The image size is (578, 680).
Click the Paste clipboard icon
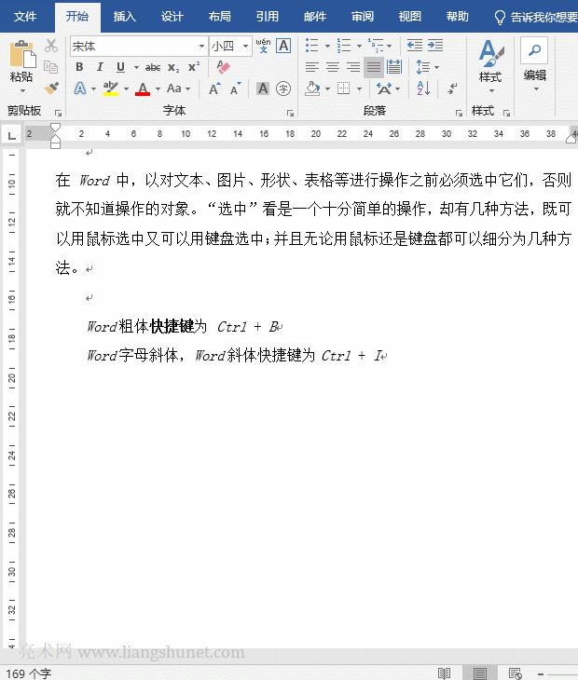tap(21, 55)
